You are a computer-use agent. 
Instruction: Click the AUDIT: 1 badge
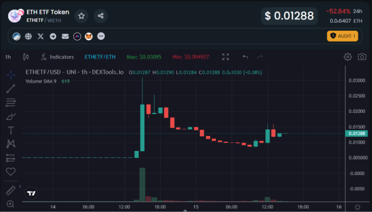click(x=342, y=36)
